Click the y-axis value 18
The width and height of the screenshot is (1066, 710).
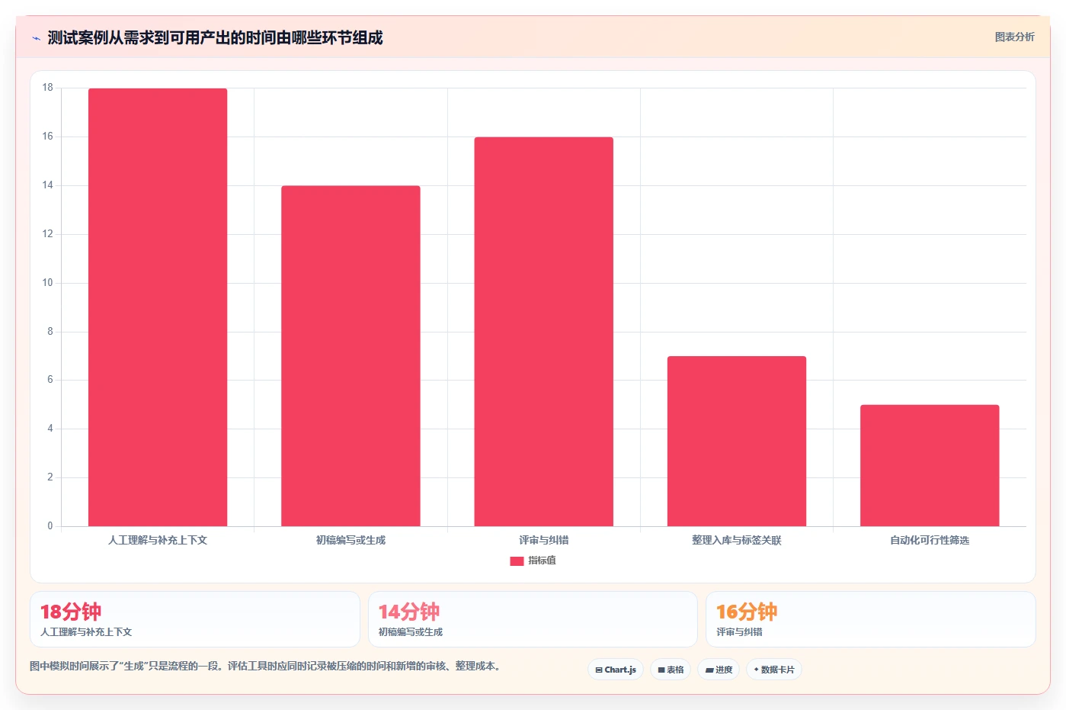(x=48, y=88)
